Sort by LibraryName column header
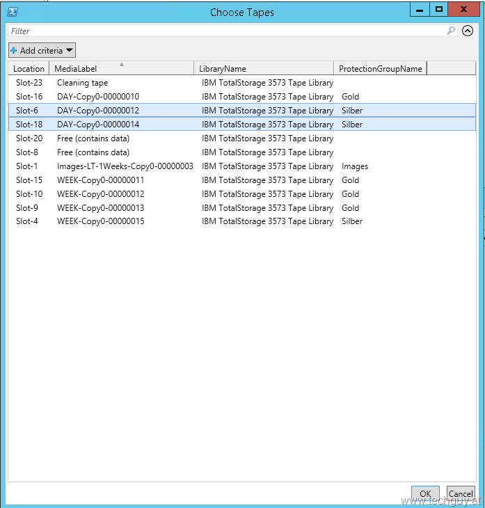The image size is (485, 508). pyautogui.click(x=264, y=69)
